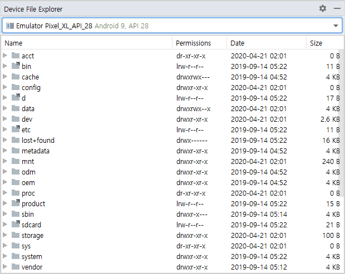Click the sdcard size 21 B

tap(333, 225)
